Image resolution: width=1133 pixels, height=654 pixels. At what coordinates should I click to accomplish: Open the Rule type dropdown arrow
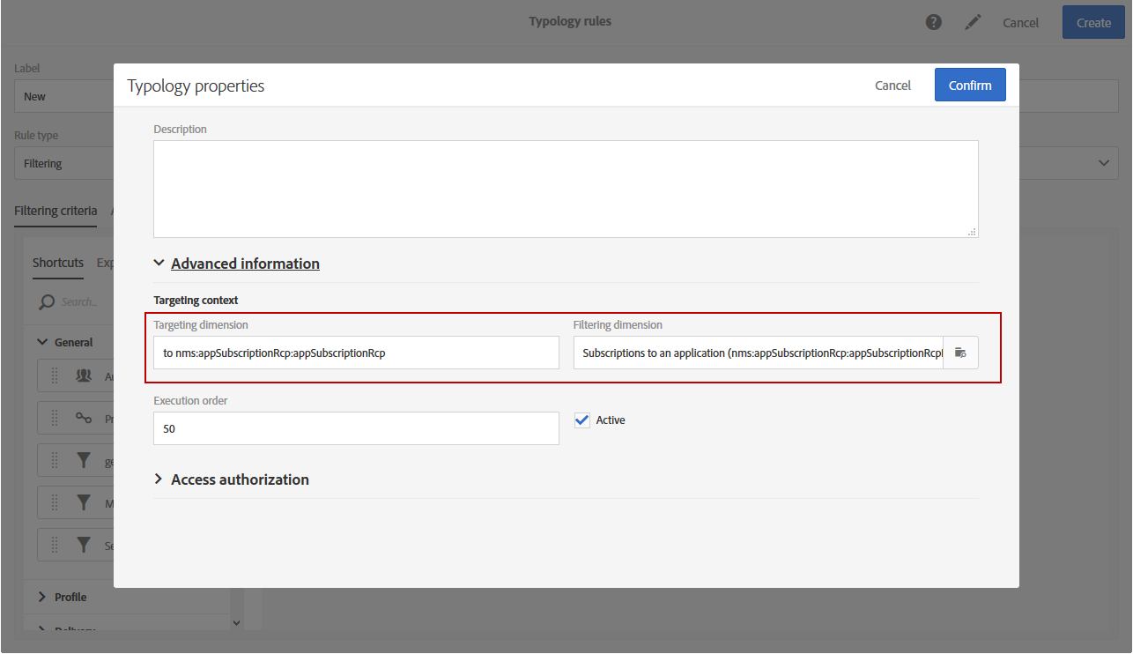click(x=1103, y=163)
